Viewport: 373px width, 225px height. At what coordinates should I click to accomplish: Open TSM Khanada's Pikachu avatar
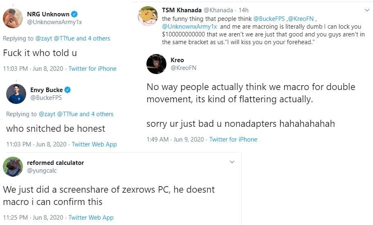click(148, 16)
